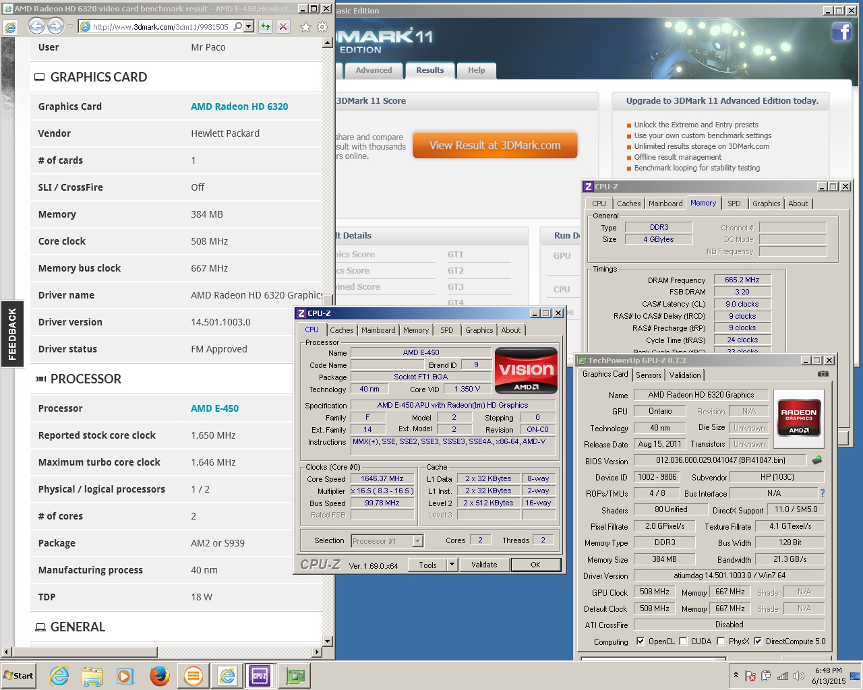
Task: Click the '1646.37 MHz' Core Speed value
Action: pyautogui.click(x=382, y=478)
